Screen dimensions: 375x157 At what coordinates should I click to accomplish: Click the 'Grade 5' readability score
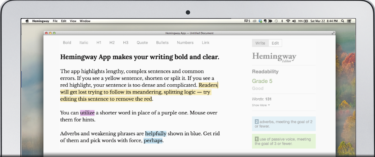262,81
